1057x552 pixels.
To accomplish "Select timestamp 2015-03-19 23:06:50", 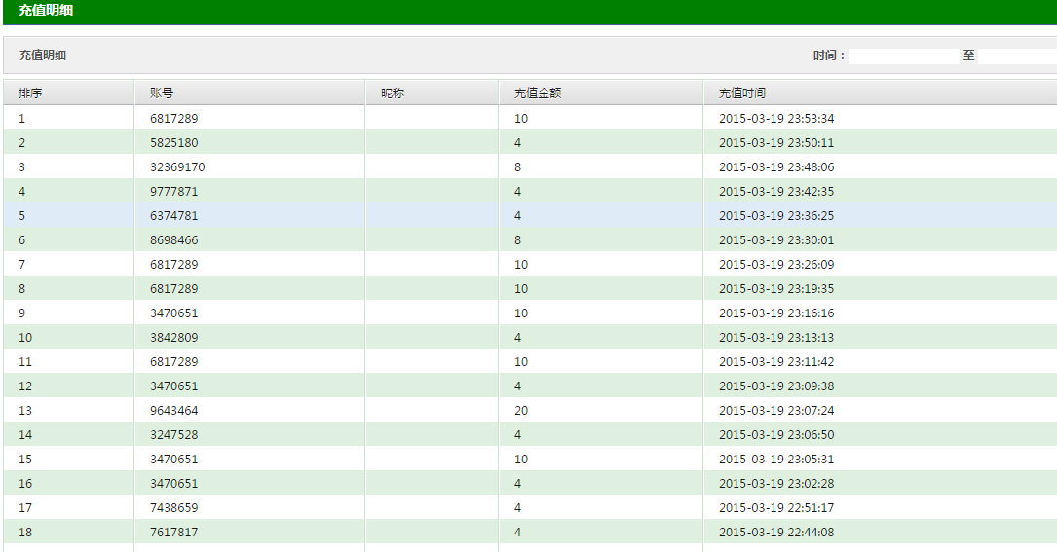I will [x=776, y=435].
